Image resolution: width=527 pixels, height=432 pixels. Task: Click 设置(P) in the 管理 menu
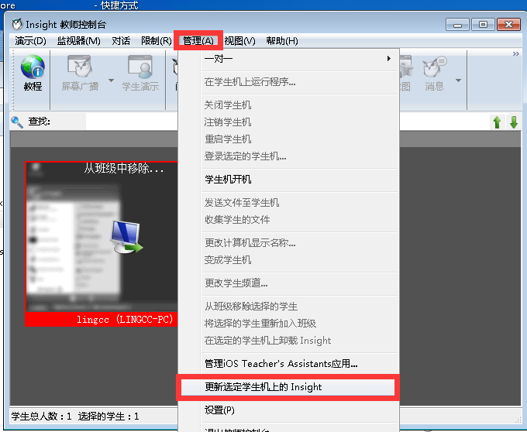(x=219, y=410)
